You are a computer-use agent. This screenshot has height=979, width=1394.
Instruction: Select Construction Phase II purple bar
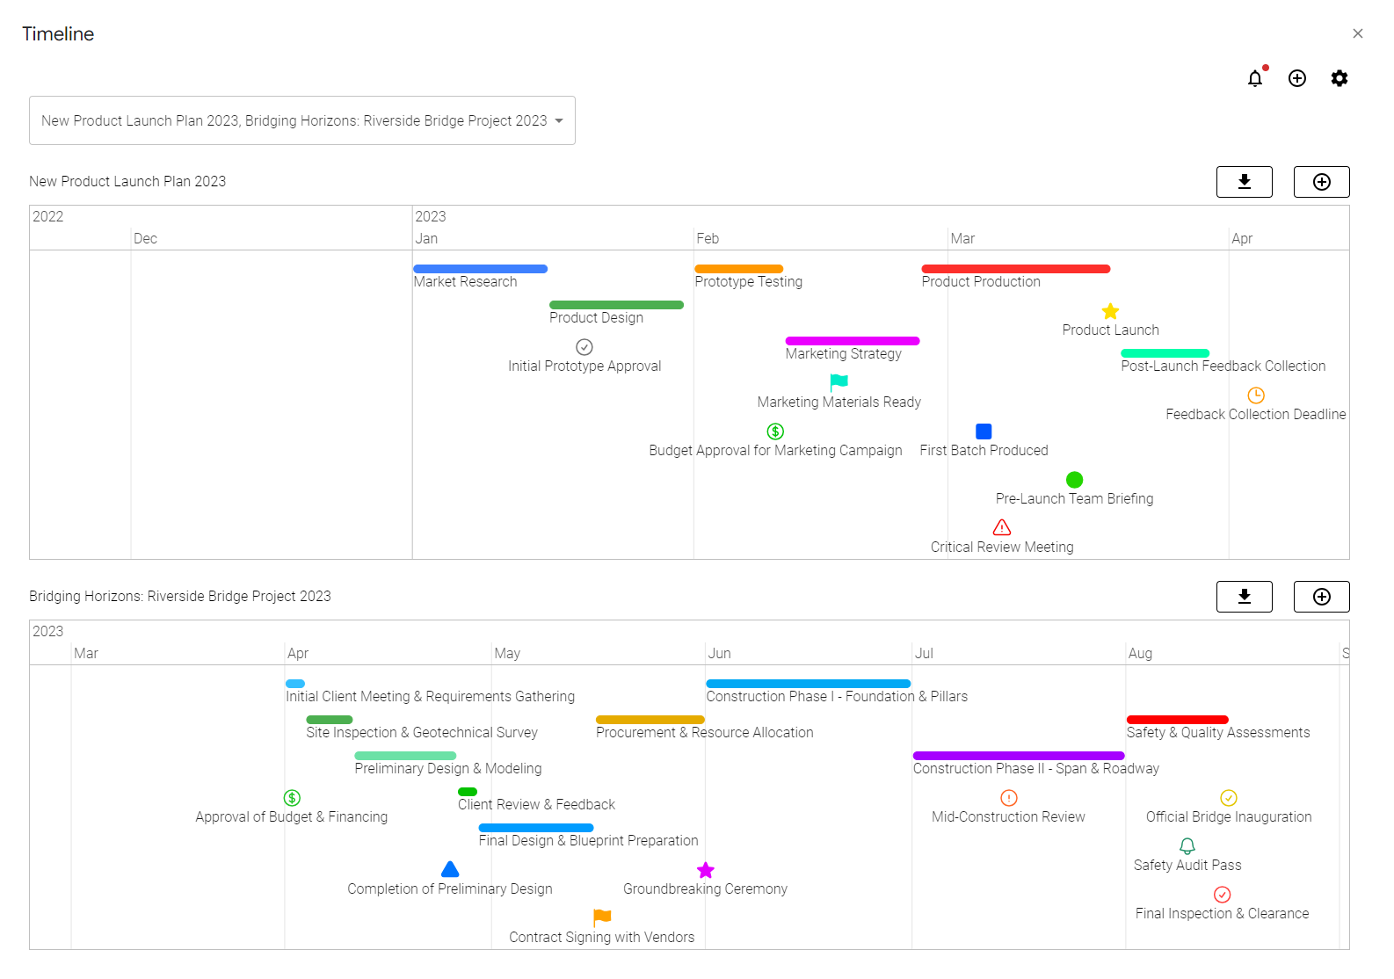point(1018,756)
